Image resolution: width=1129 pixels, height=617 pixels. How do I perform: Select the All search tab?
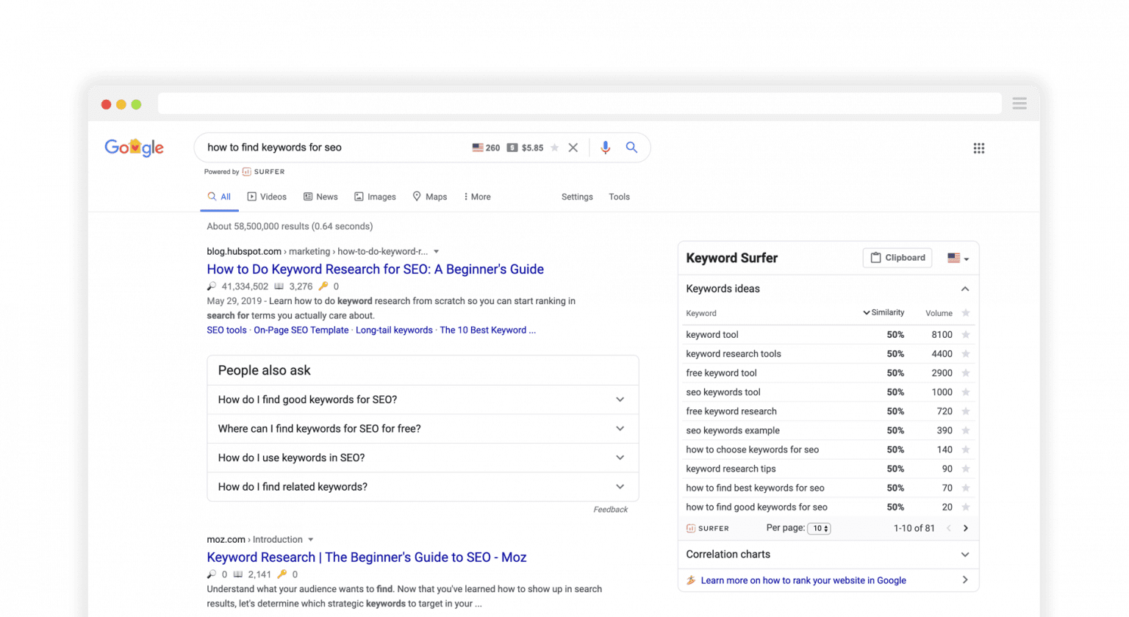coord(219,197)
